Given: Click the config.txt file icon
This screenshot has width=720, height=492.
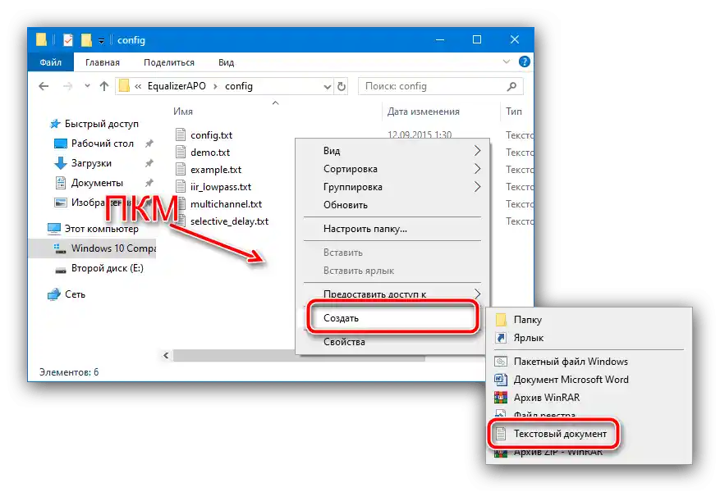Looking at the screenshot, I should coord(181,134).
